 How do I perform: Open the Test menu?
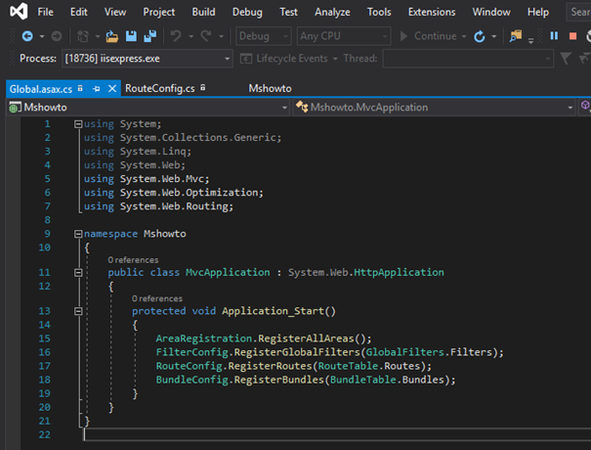(x=288, y=12)
